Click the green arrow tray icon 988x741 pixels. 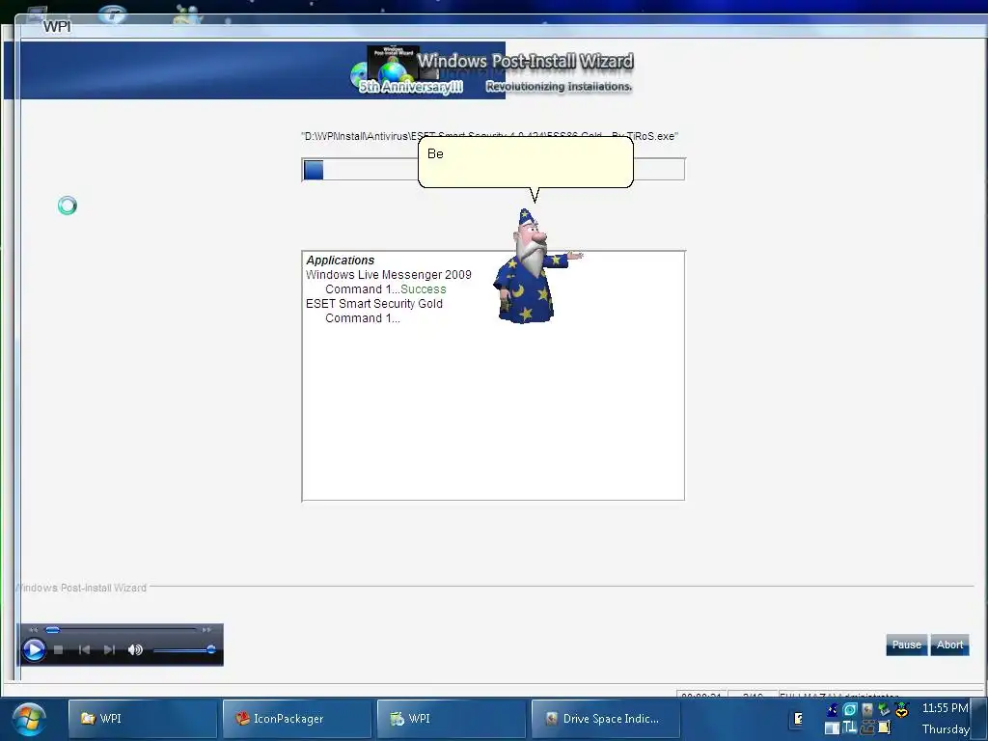[884, 709]
